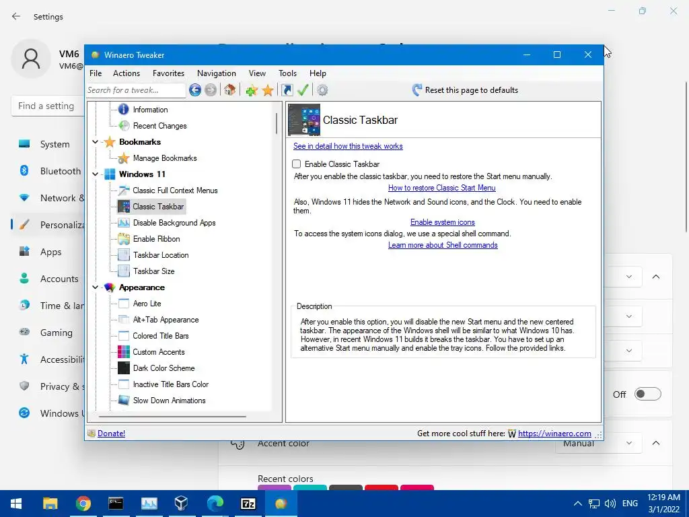Open Aero Lite tweak
The image size is (689, 517).
pyautogui.click(x=147, y=304)
